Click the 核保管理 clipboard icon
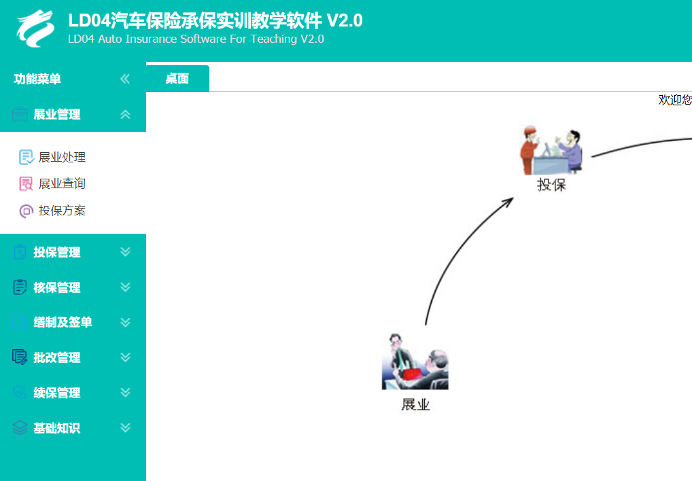Screen dimensions: 692x481 click(x=20, y=287)
